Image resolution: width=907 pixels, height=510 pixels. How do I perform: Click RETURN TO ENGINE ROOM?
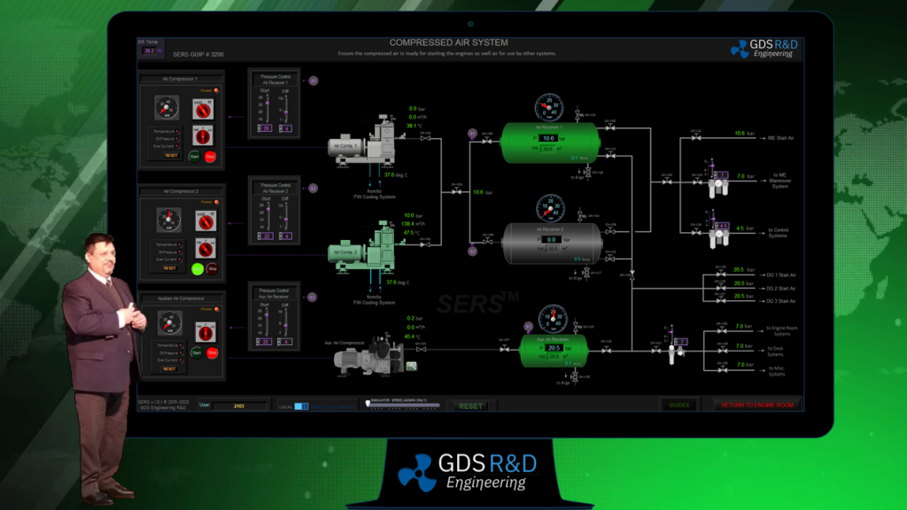(758, 406)
